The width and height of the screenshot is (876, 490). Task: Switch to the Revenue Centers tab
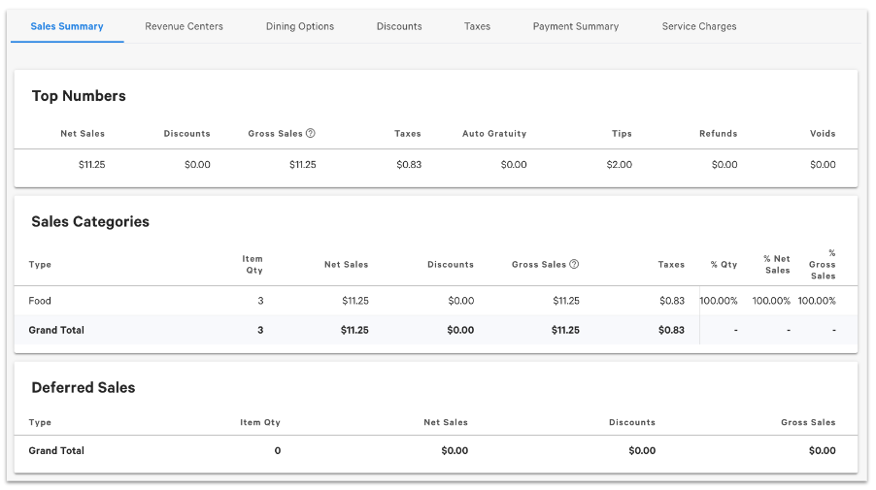184,26
